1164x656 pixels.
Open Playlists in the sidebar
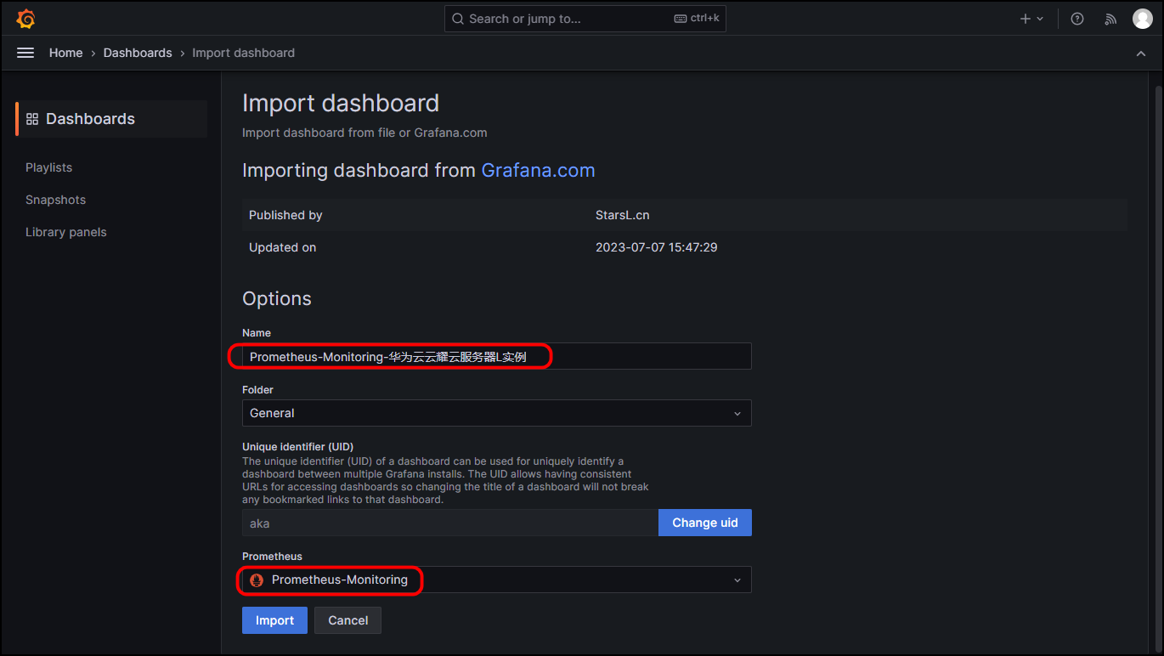point(49,167)
